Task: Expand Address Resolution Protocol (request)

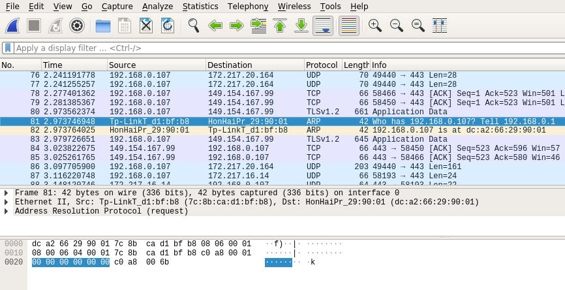Action: pyautogui.click(x=6, y=212)
